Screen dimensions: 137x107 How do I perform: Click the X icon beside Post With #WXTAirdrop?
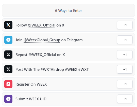(8, 69)
